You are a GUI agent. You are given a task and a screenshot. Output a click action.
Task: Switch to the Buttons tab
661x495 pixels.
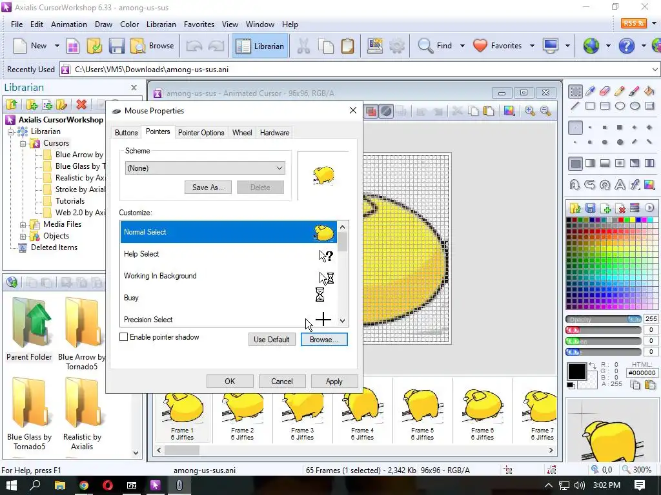[x=126, y=133]
